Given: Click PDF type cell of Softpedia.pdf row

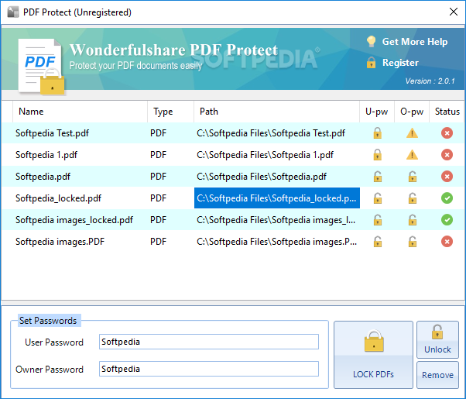Looking at the screenshot, I should [158, 177].
